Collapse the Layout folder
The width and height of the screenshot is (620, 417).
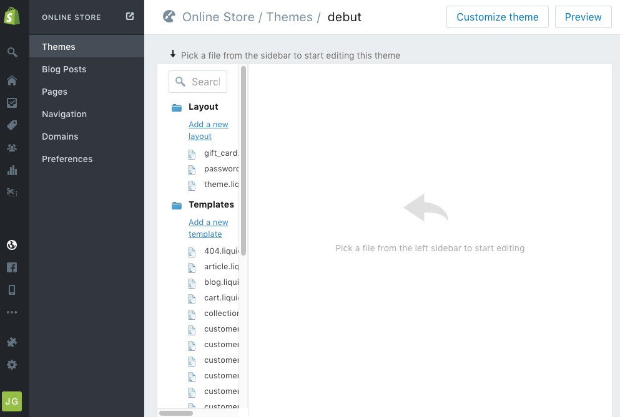coord(176,107)
